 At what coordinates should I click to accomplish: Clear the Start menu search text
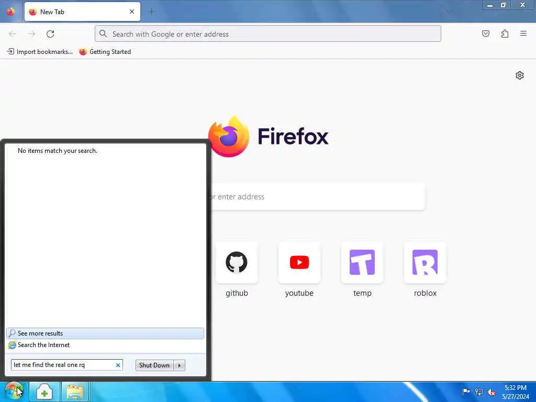coord(118,365)
